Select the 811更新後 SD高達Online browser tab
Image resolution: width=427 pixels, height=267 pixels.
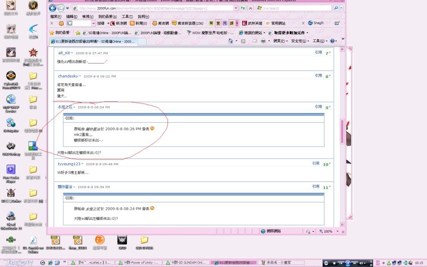(93, 41)
